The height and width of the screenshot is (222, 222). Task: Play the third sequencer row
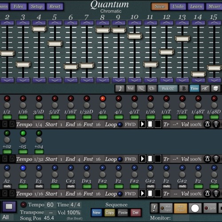143,194
